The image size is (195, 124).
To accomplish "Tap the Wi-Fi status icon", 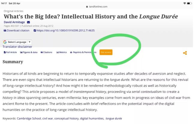I will coord(185,3).
